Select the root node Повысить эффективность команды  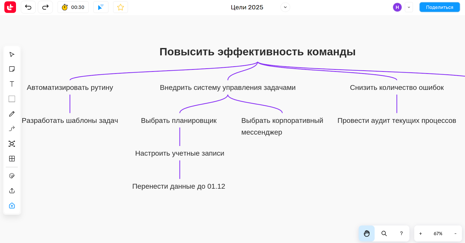pos(257,52)
